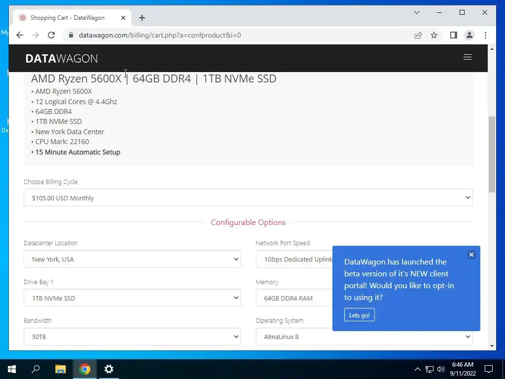Image resolution: width=505 pixels, height=379 pixels.
Task: Open taskbar search
Action: click(x=36, y=369)
